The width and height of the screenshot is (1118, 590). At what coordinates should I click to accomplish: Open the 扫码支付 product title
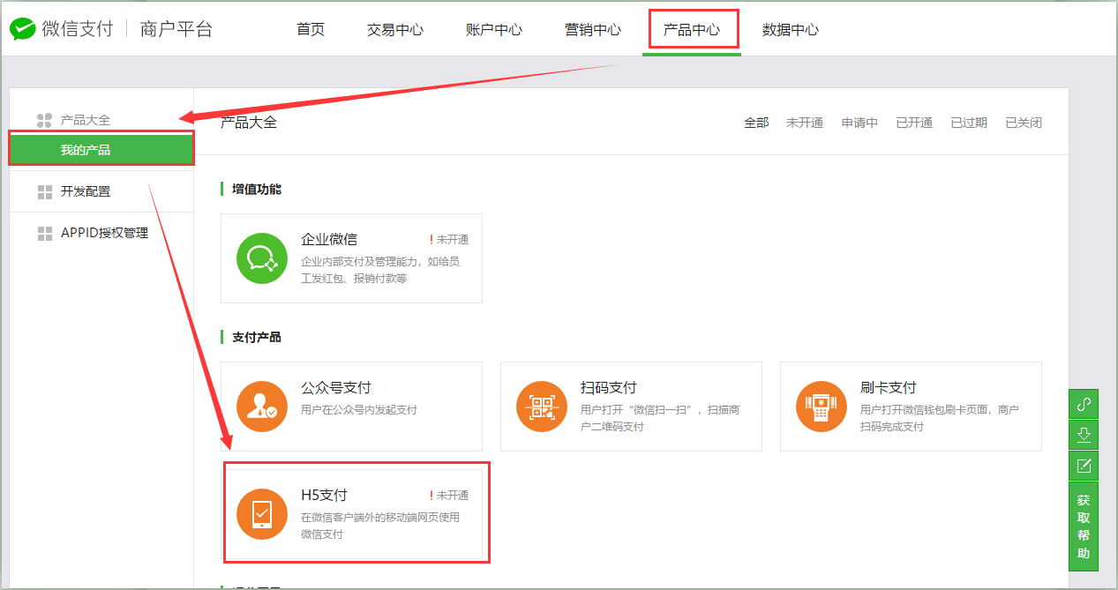(609, 388)
